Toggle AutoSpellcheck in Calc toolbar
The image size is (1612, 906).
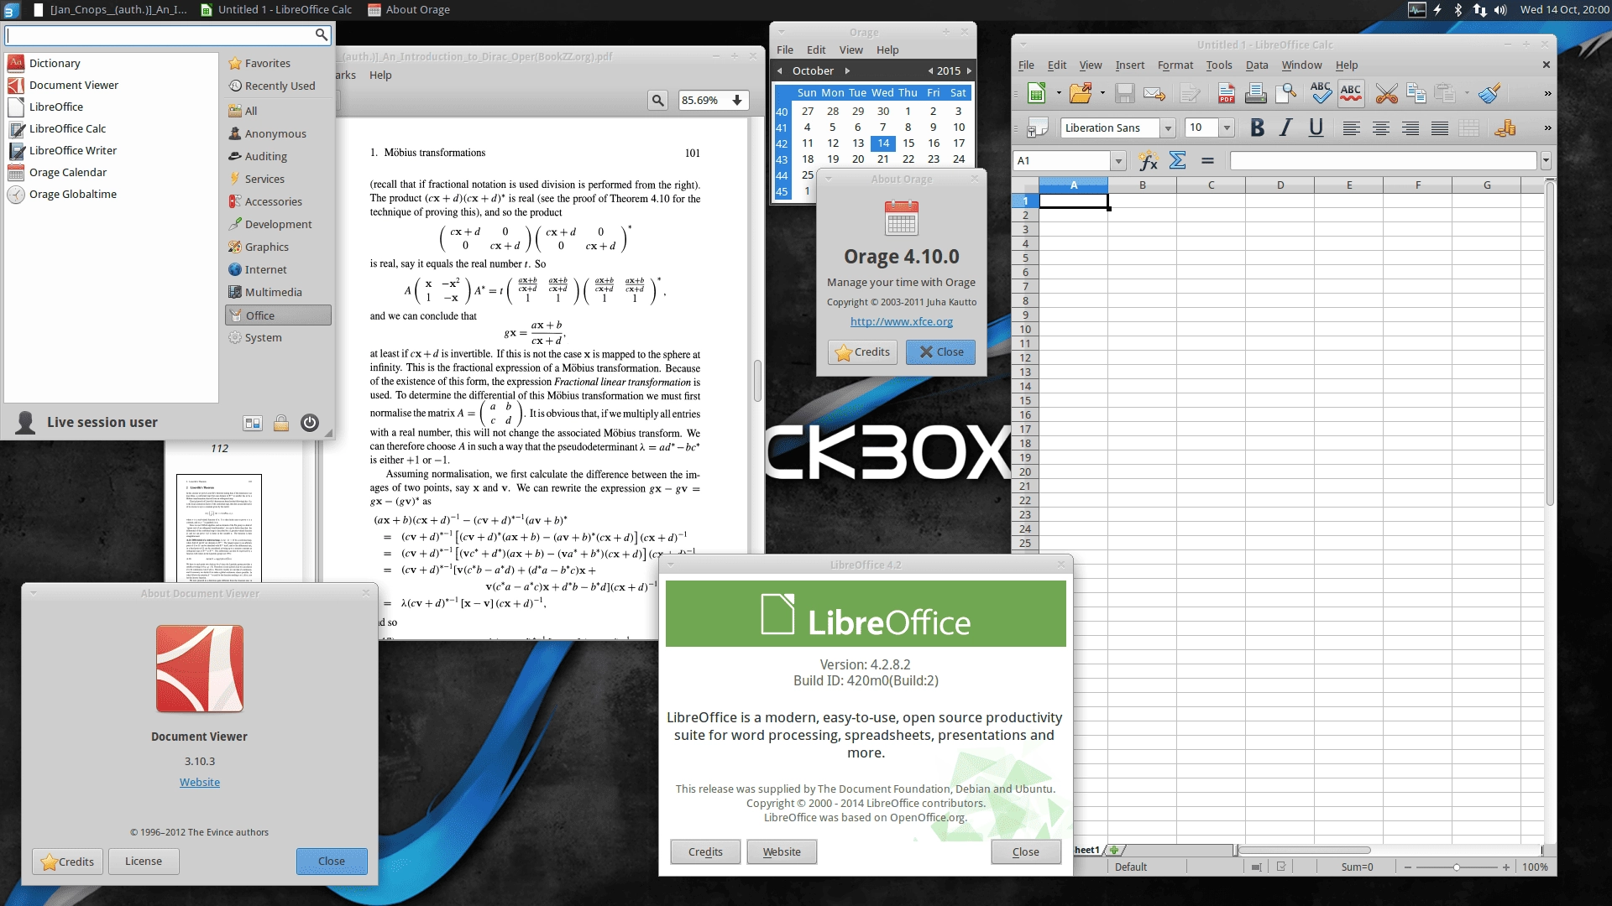[1351, 94]
